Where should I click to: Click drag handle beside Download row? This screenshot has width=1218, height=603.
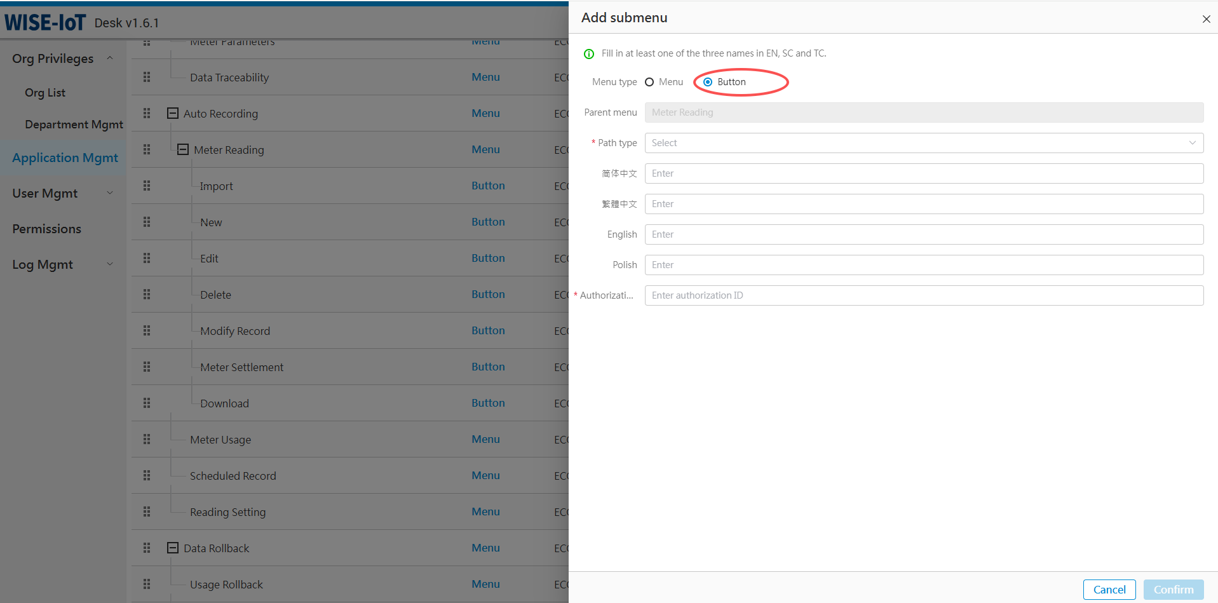coord(147,403)
